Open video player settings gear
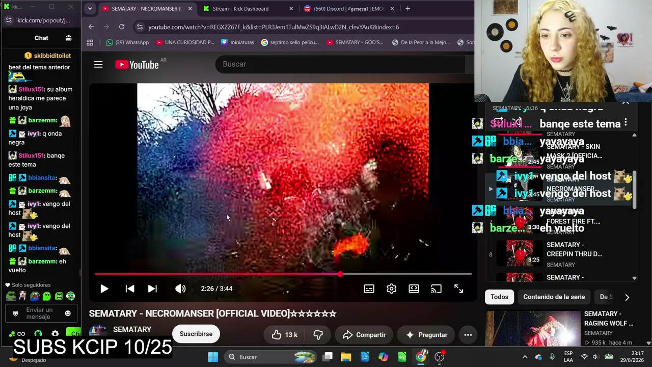 point(391,289)
